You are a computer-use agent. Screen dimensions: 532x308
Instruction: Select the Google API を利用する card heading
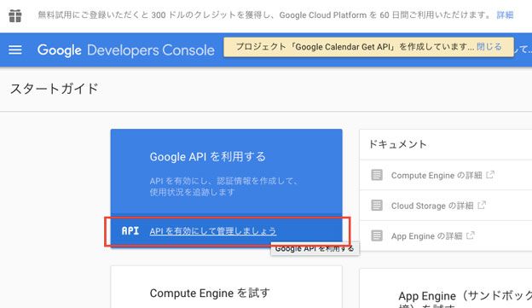pos(208,156)
